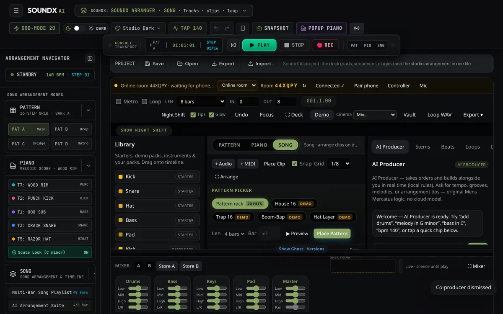Image resolution: width=503 pixels, height=314 pixels.
Task: Start playback with the Play button
Action: pyautogui.click(x=259, y=45)
